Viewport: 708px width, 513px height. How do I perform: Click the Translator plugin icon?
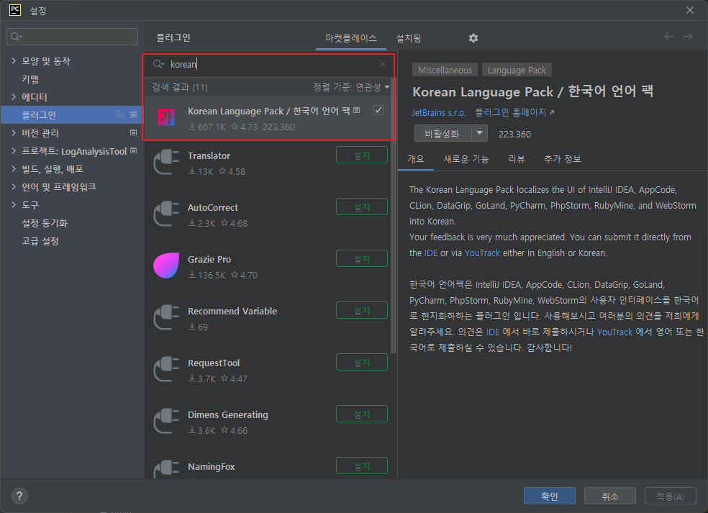[x=166, y=162]
